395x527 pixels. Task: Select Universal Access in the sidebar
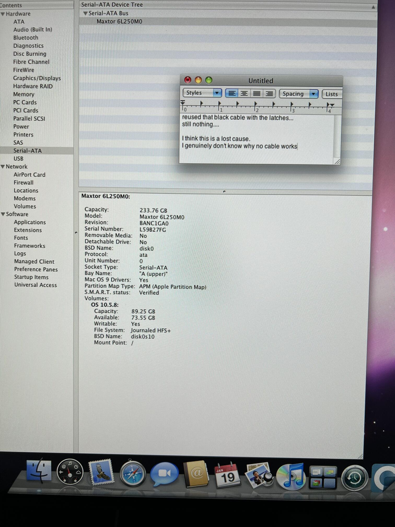[36, 285]
